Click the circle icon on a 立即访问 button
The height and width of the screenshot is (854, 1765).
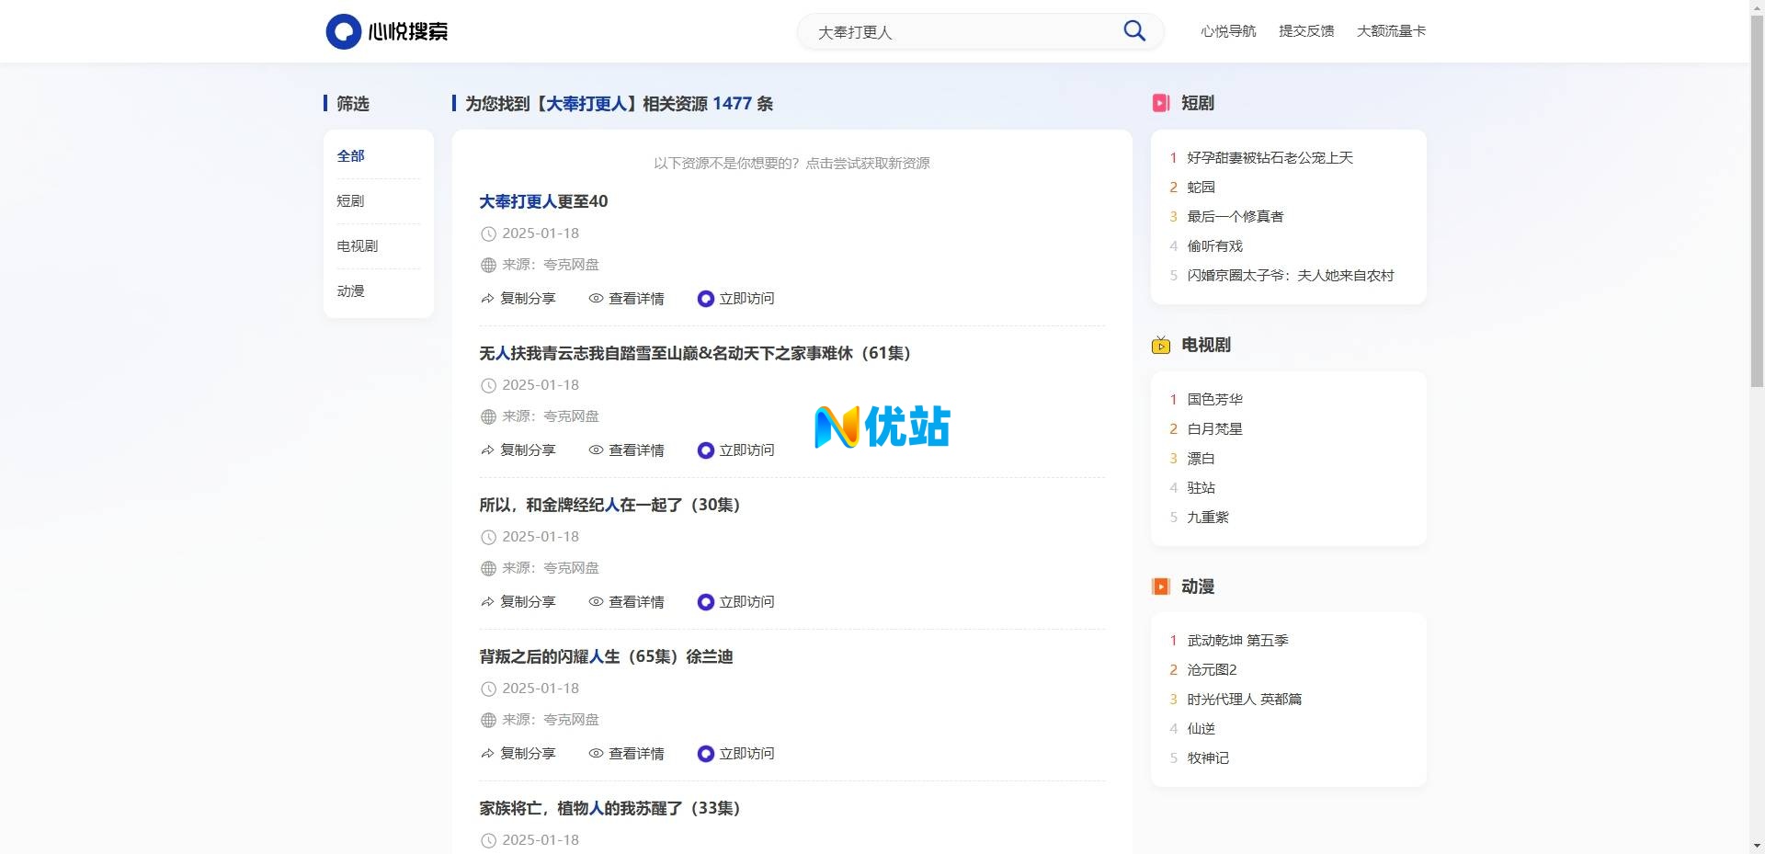point(706,299)
